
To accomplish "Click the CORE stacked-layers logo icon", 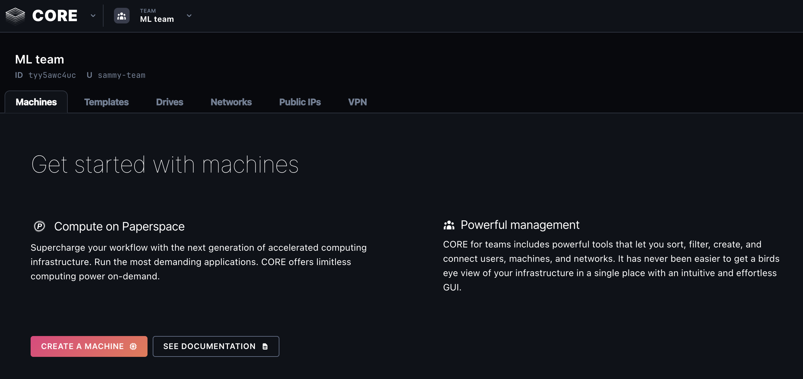I will coord(15,16).
